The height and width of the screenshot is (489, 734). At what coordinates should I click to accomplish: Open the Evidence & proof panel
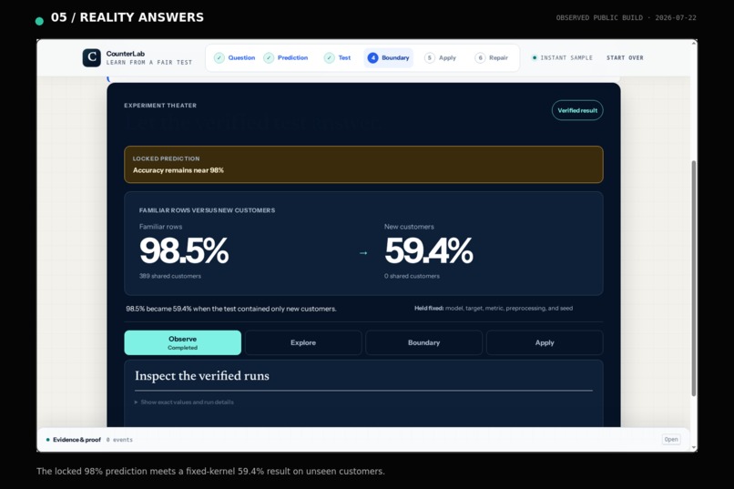pyautogui.click(x=671, y=440)
